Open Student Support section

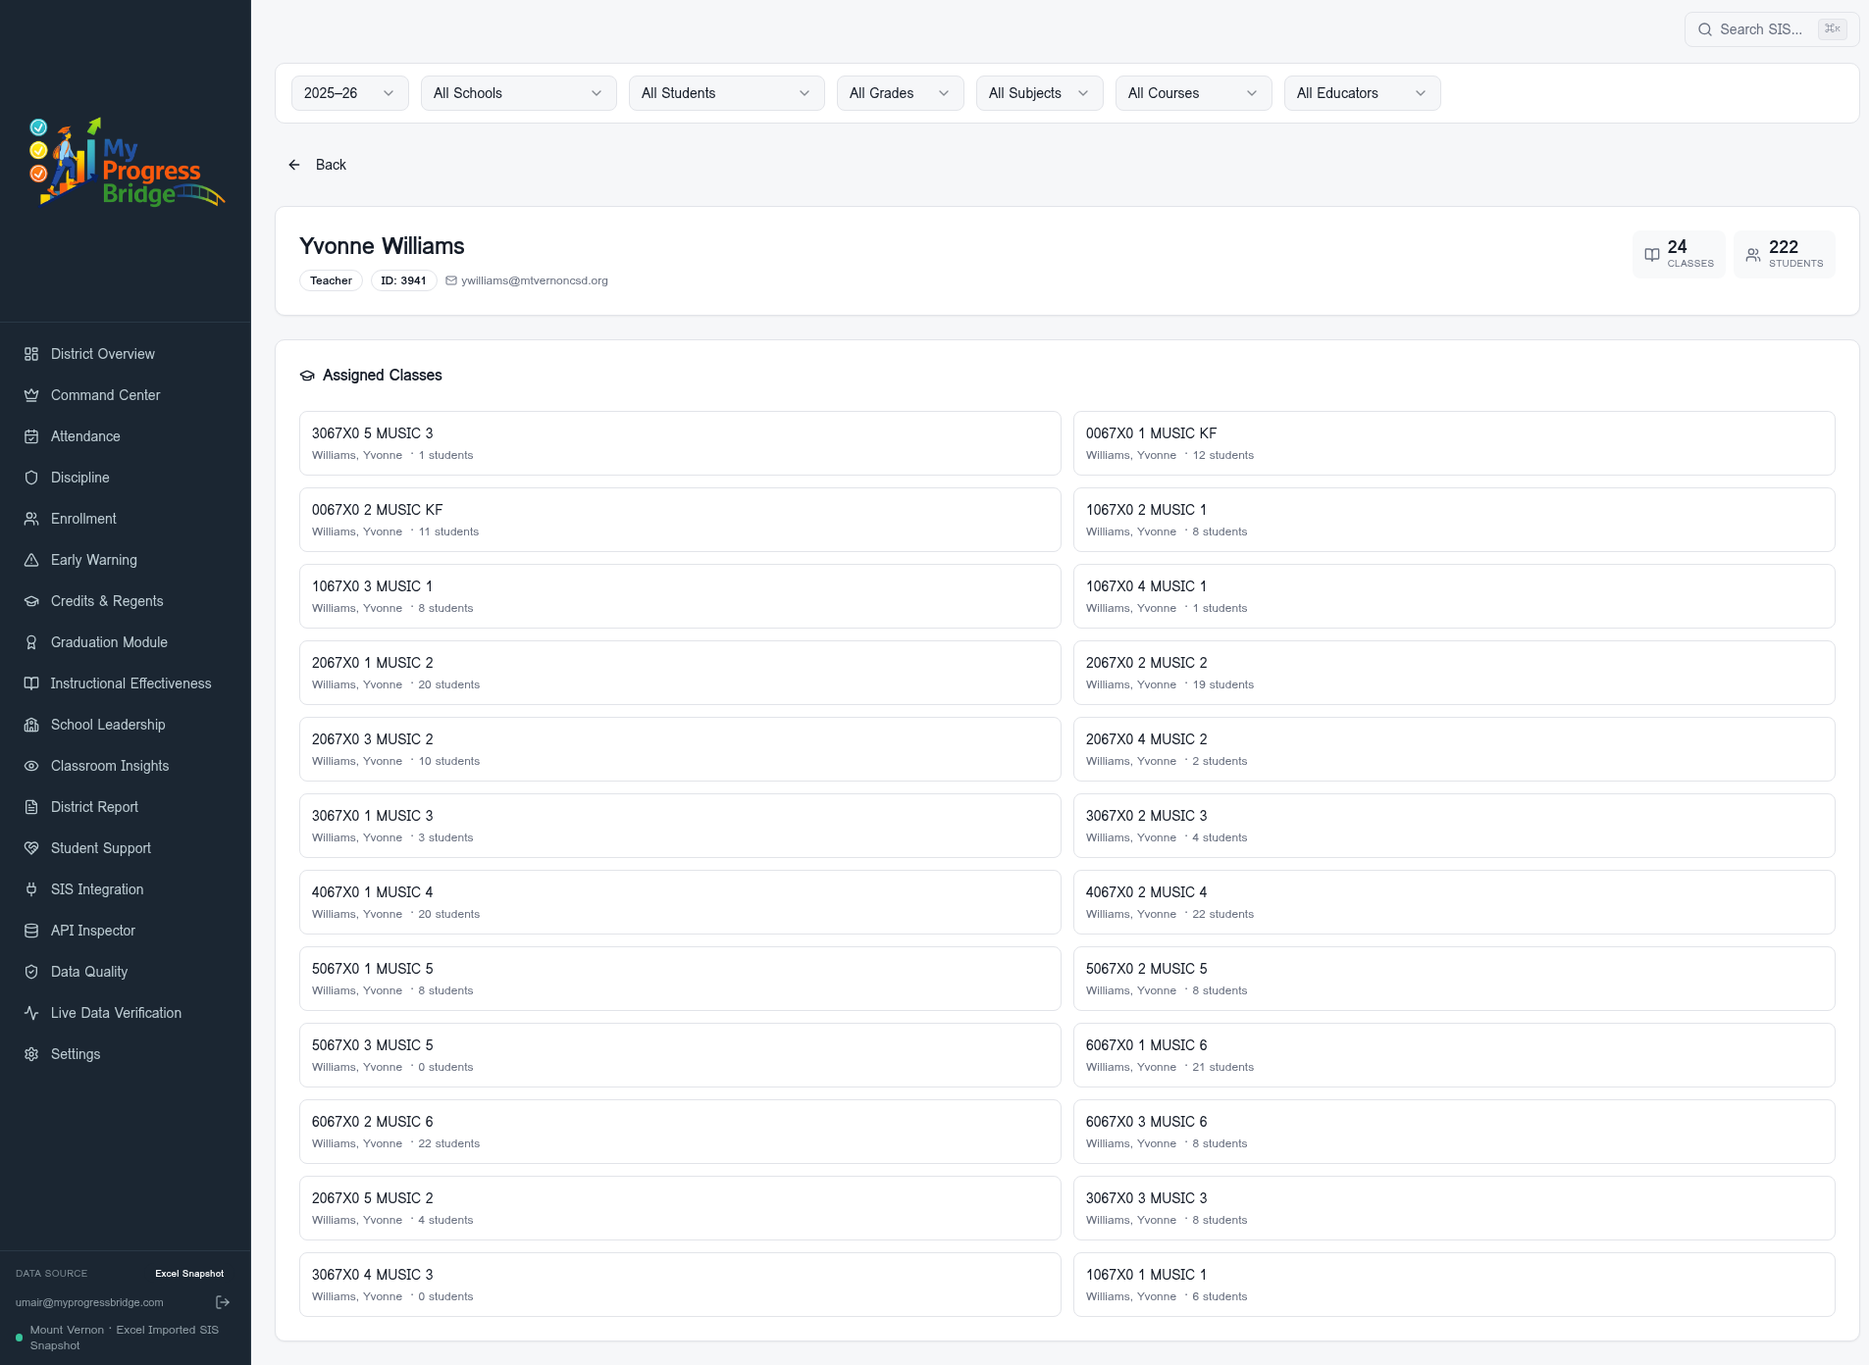(126, 848)
